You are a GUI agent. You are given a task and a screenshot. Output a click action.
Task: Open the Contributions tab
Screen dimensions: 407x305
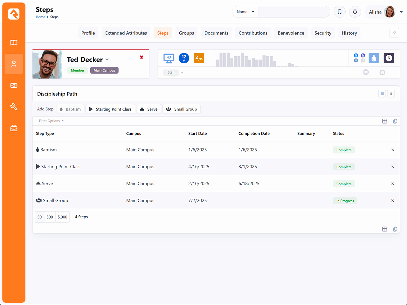pyautogui.click(x=253, y=33)
